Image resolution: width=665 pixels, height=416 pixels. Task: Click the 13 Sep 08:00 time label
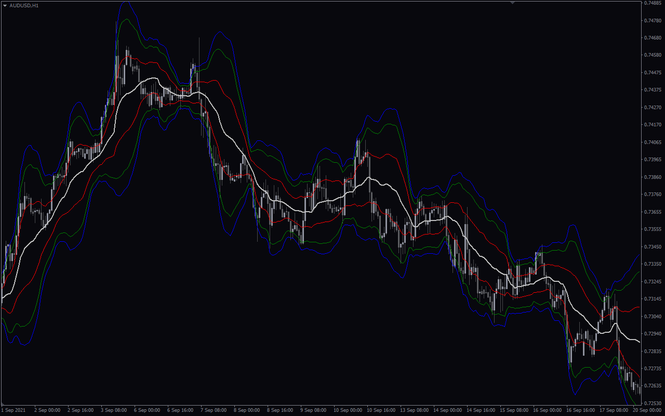[415, 410]
